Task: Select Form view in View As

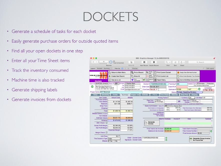Action: [122, 68]
